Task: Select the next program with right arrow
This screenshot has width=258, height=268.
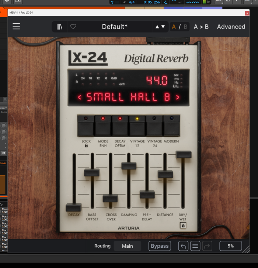Action: pyautogui.click(x=178, y=97)
